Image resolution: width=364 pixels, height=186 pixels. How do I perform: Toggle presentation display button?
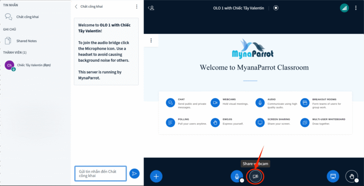pos(333,177)
